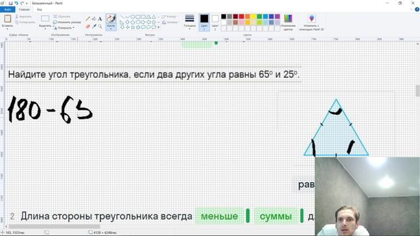The width and height of the screenshot is (420, 236).
Task: Open the Файл menu
Action: pos(7,10)
